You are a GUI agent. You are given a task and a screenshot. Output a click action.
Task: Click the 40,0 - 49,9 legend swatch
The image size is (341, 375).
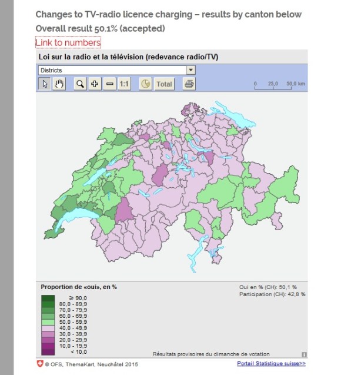point(48,328)
